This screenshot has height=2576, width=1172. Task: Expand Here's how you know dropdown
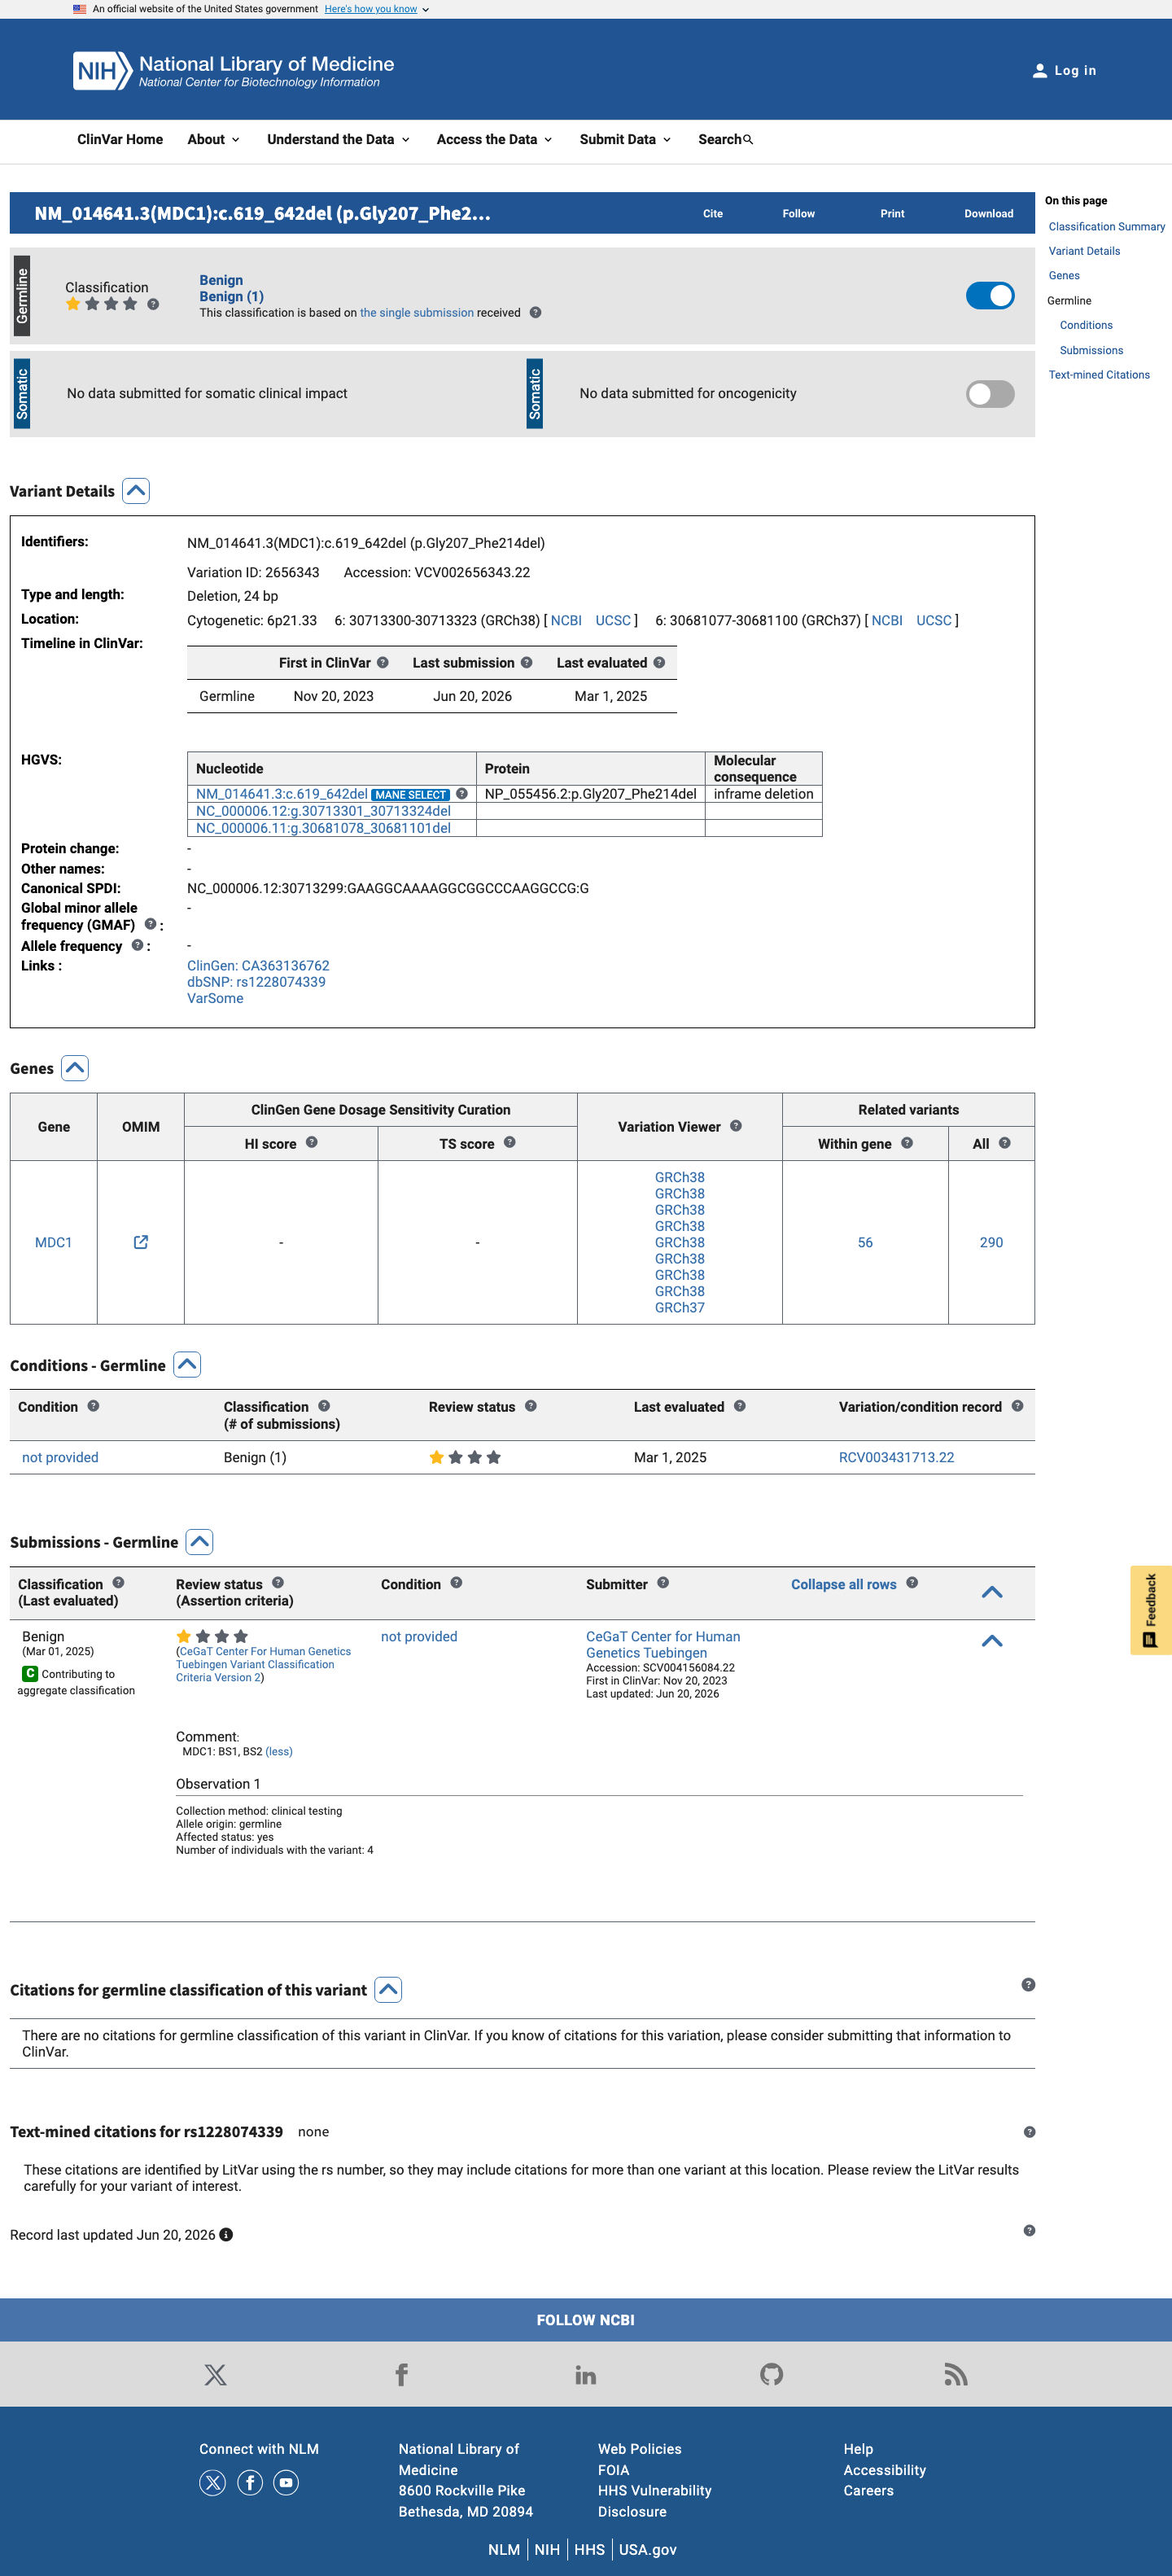pos(376,9)
